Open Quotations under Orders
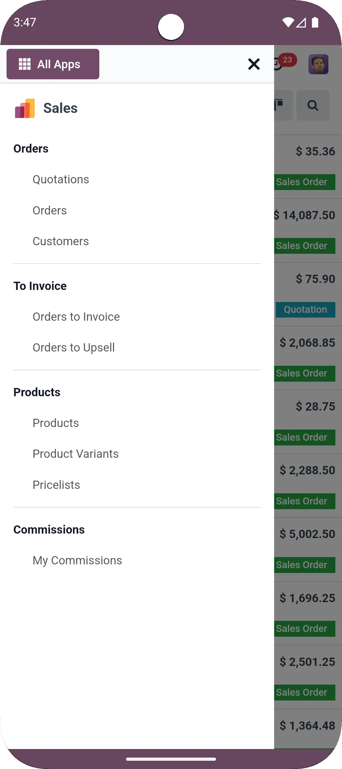 click(x=61, y=179)
